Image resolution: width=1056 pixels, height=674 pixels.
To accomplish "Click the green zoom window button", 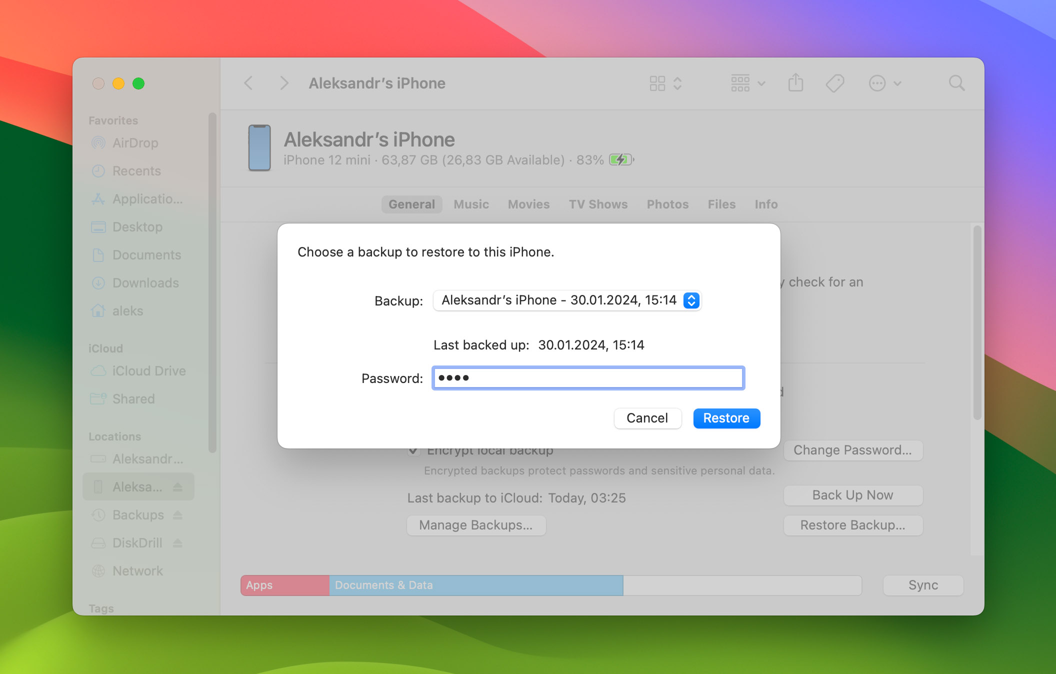I will (138, 83).
